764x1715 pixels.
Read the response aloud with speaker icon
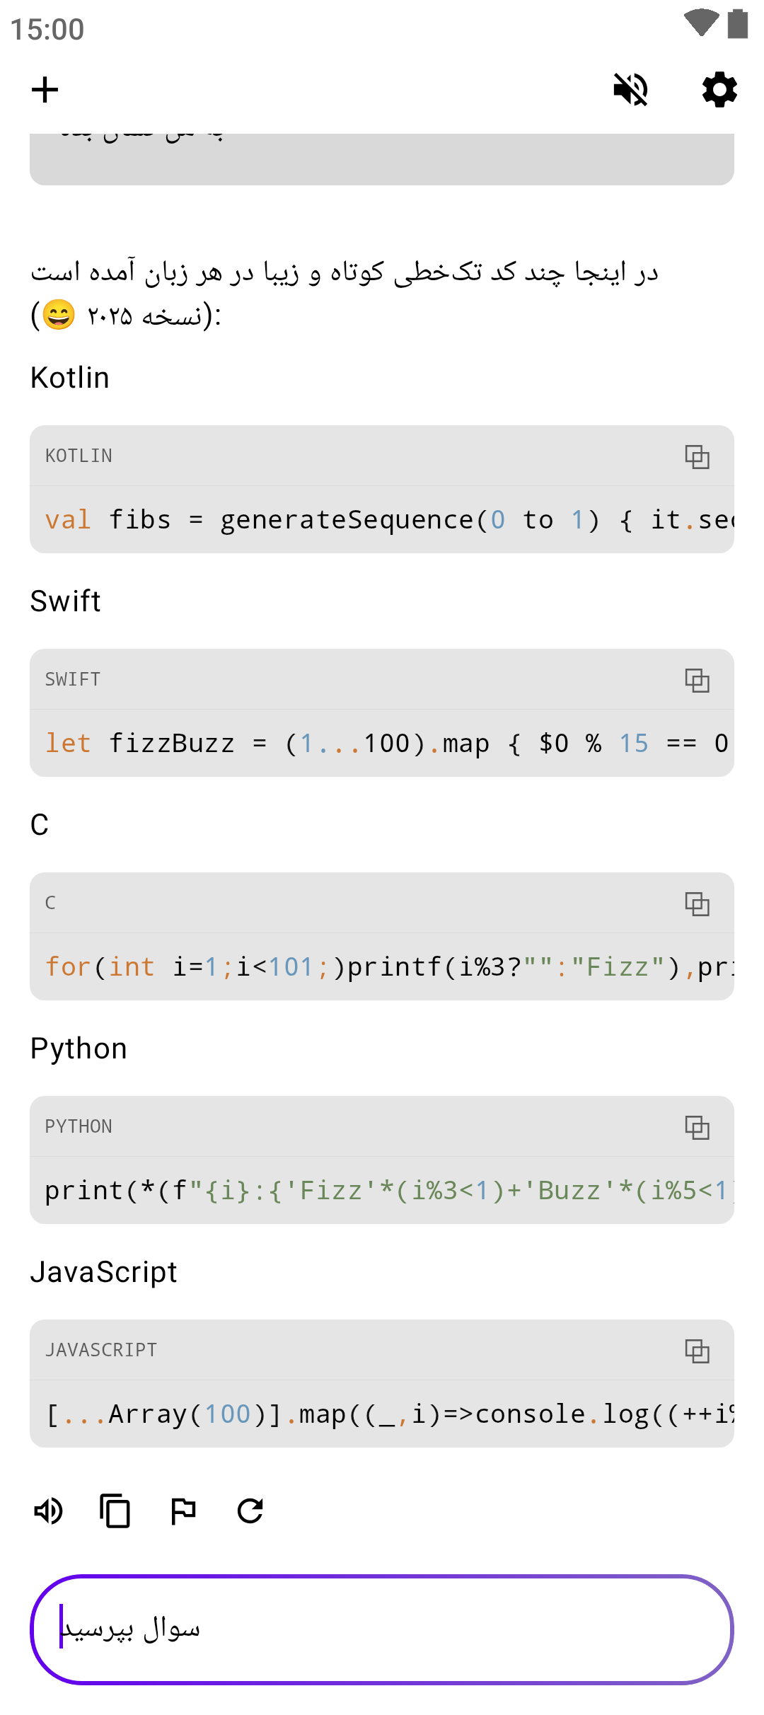coord(48,1511)
